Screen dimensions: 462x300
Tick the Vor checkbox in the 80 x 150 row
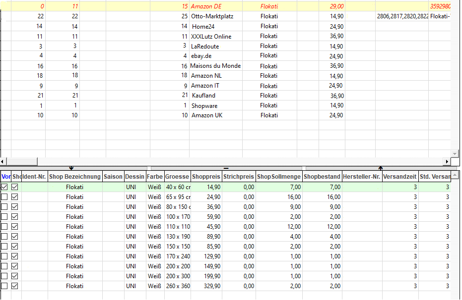point(4,207)
